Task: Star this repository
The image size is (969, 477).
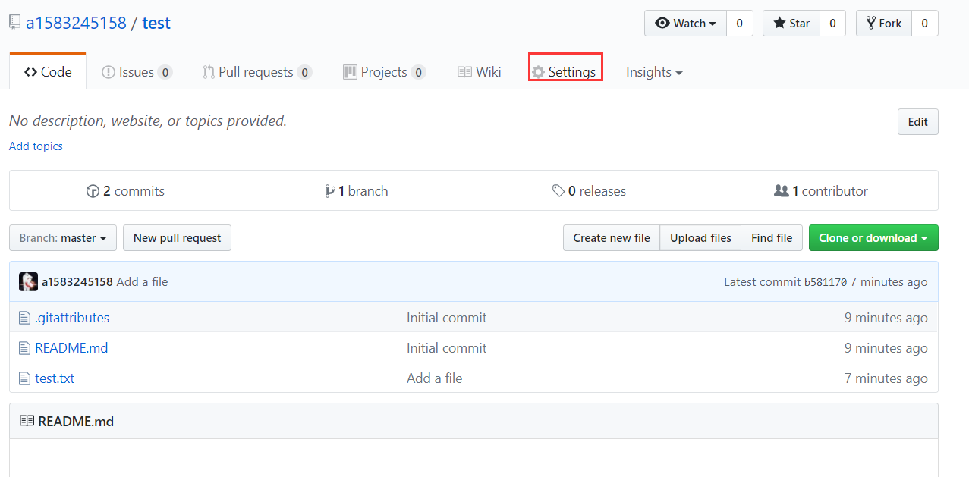Action: (x=791, y=24)
